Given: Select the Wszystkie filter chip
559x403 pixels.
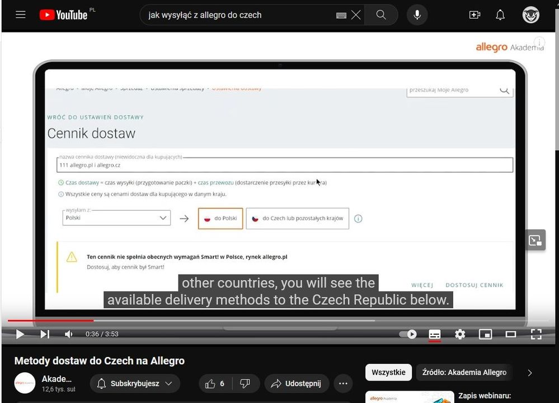Looking at the screenshot, I should click(388, 372).
